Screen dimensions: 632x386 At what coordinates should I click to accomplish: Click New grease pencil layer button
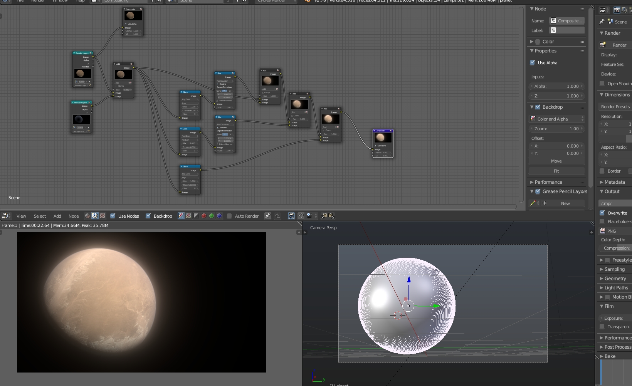pos(565,203)
